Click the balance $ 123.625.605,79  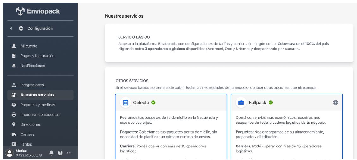[x=29, y=155]
